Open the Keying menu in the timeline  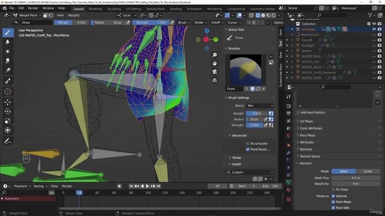tap(40, 186)
